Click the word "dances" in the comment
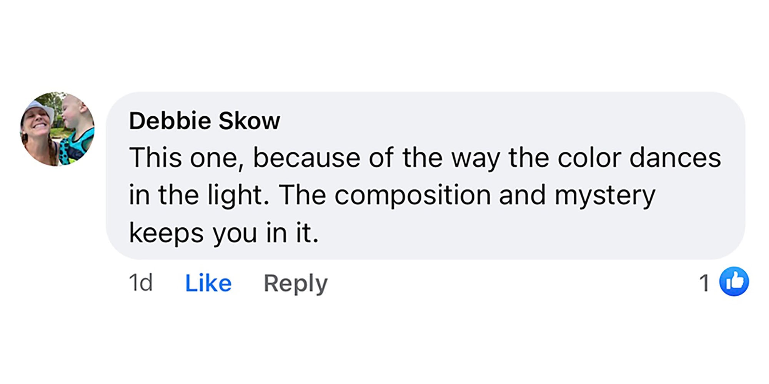The width and height of the screenshot is (769, 384). click(675, 158)
